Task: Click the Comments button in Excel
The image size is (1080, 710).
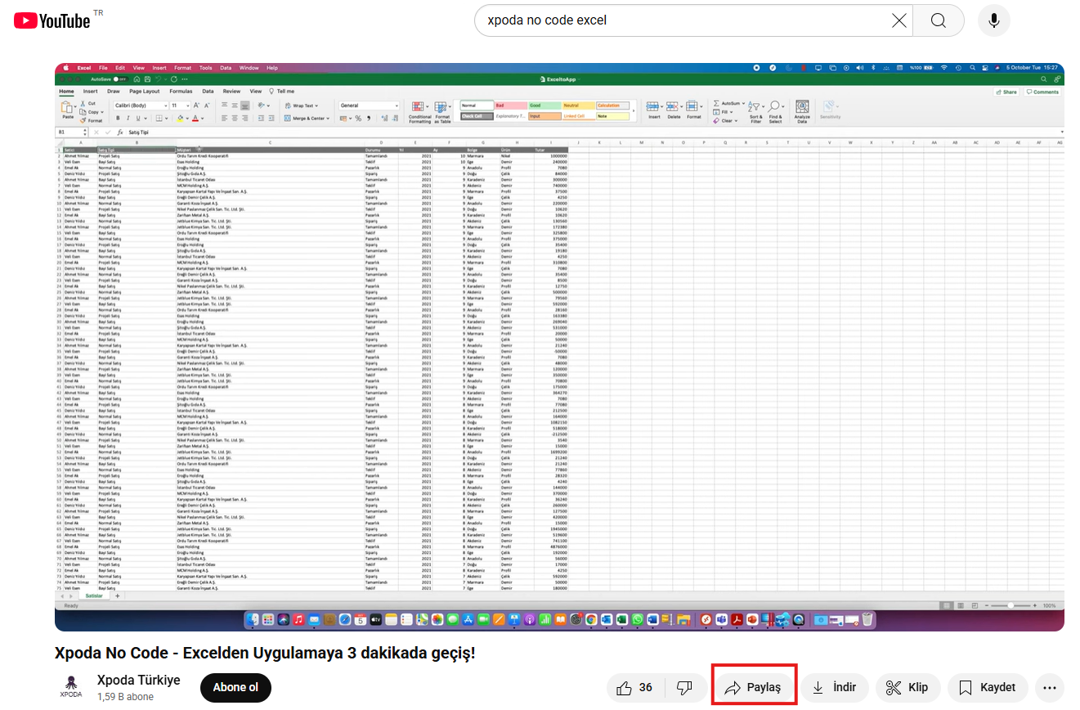Action: point(1042,92)
